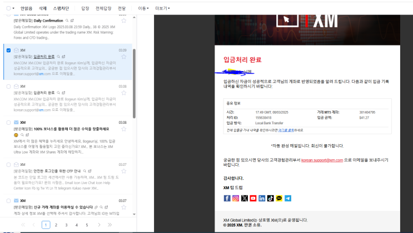Viewport: 413px width, 233px height.
Task: Open LinkedIn icon in email footer
Action: tap(262, 198)
